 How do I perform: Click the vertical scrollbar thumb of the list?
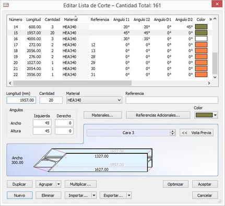[215, 63]
